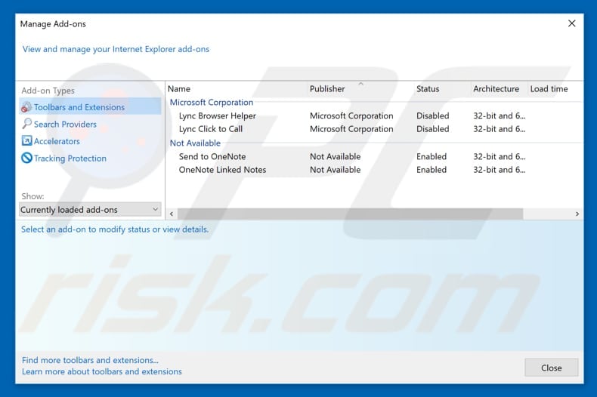Image resolution: width=597 pixels, height=397 pixels.
Task: Click the Toolbars and Extensions icon
Action: (26, 107)
